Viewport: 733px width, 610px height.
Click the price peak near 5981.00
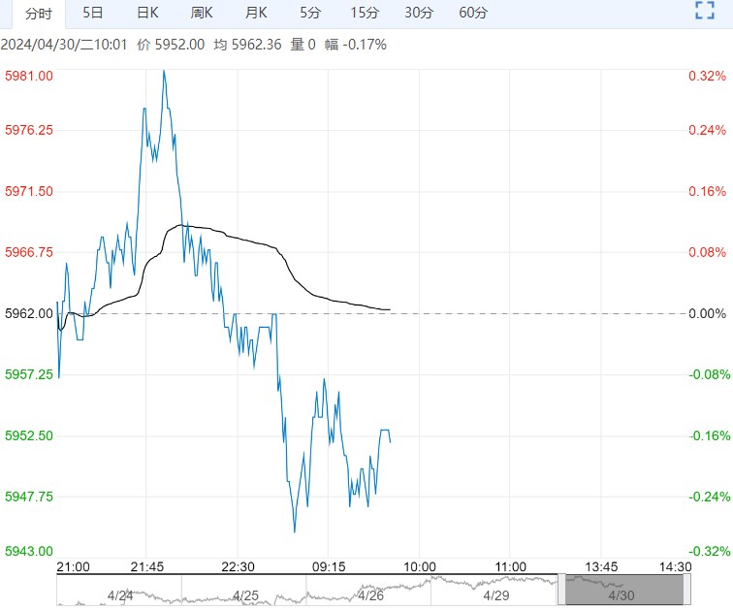click(164, 71)
